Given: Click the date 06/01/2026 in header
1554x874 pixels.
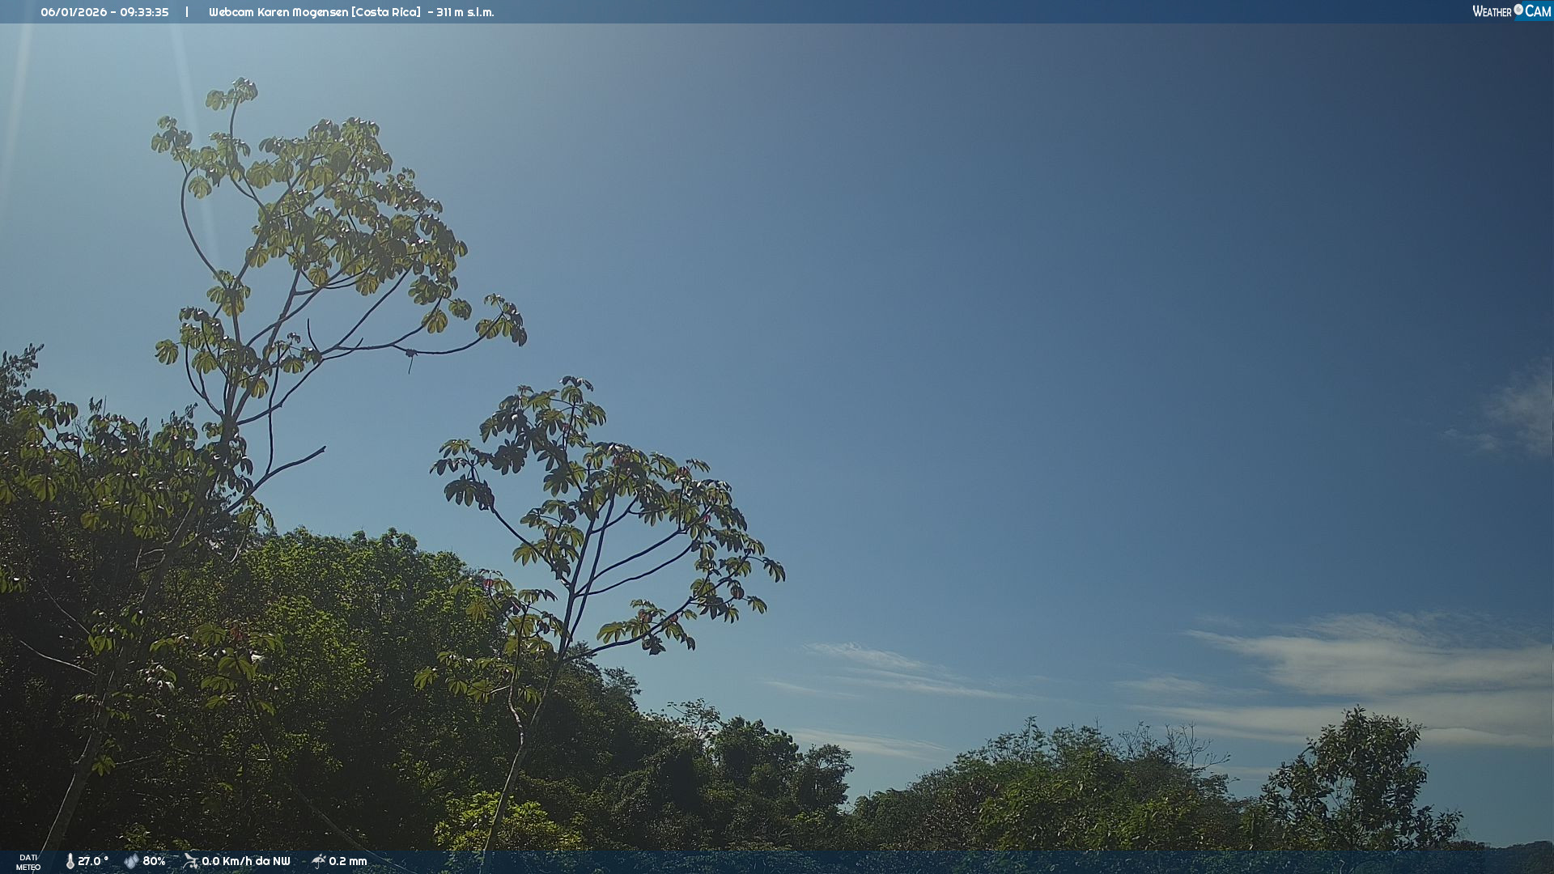Looking at the screenshot, I should [x=74, y=12].
